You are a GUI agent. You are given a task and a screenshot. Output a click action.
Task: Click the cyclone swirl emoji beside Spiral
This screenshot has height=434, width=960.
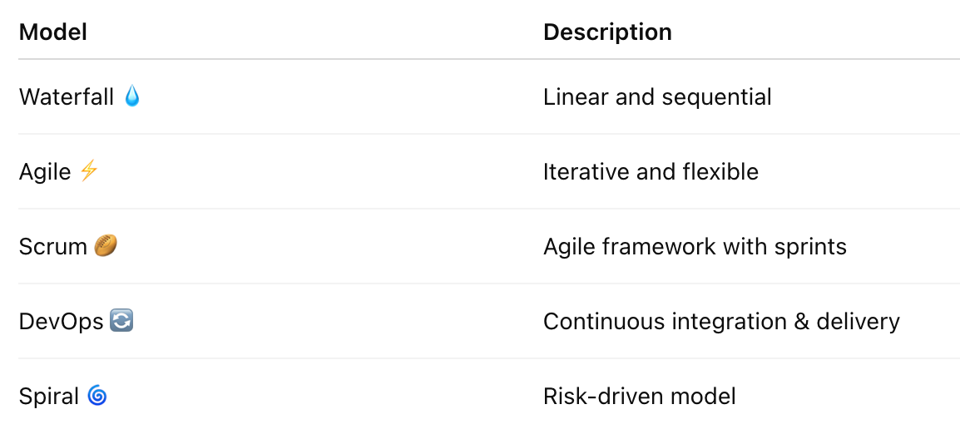pos(96,396)
